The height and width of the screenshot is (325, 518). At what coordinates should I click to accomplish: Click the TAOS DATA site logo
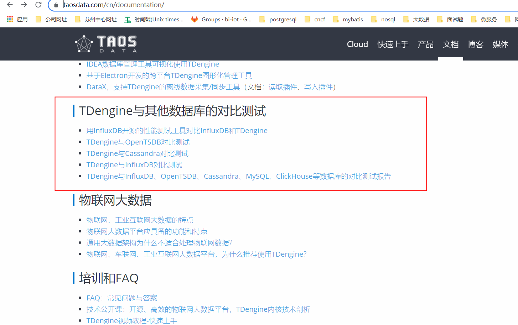point(105,43)
